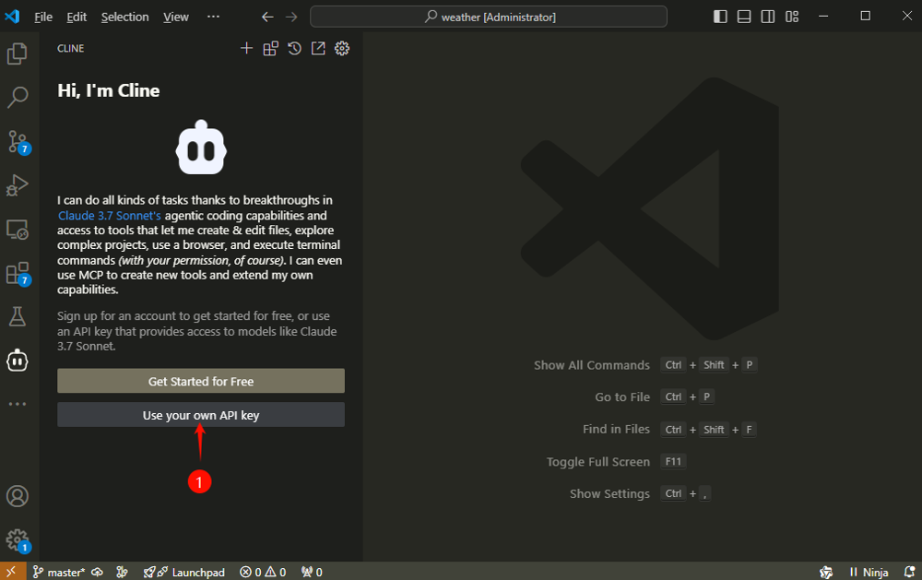The width and height of the screenshot is (922, 580).
Task: Expand the additional views ellipsis in activity bar
Action: pos(18,404)
